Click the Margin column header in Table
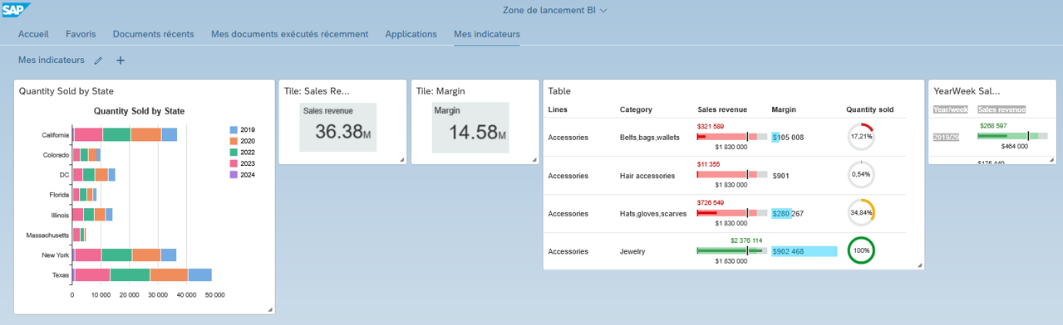Viewport: 1063px width, 325px height. (784, 109)
